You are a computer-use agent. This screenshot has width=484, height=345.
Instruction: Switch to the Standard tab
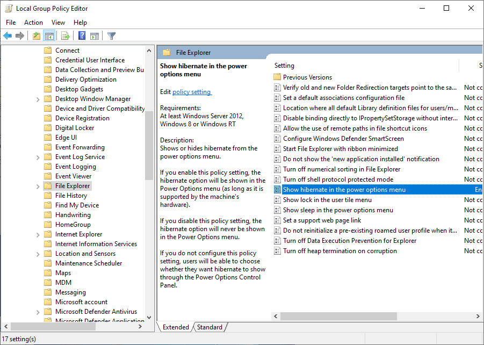click(x=210, y=327)
